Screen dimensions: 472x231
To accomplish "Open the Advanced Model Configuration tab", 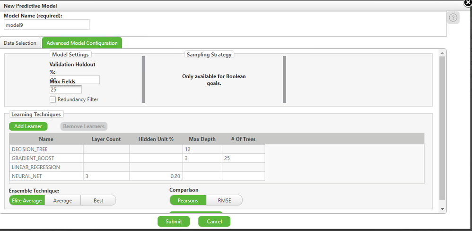I will click(x=82, y=43).
